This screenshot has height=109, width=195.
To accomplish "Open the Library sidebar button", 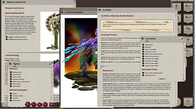I will pyautogui.click(x=188, y=102).
